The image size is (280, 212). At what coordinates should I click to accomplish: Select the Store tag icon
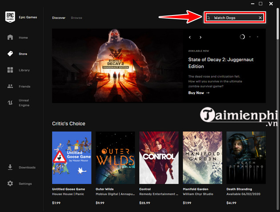coord(10,54)
